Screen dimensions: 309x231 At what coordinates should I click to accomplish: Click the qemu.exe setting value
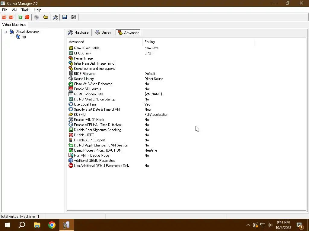pyautogui.click(x=151, y=48)
